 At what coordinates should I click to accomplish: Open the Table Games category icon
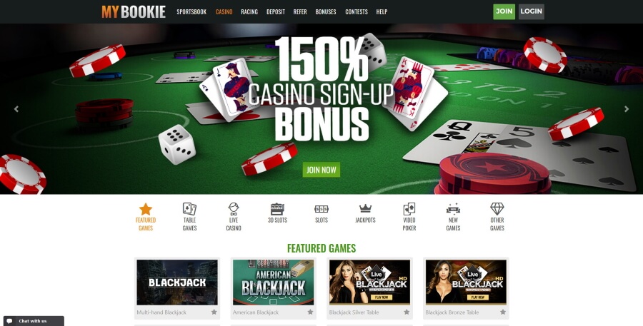(x=189, y=209)
